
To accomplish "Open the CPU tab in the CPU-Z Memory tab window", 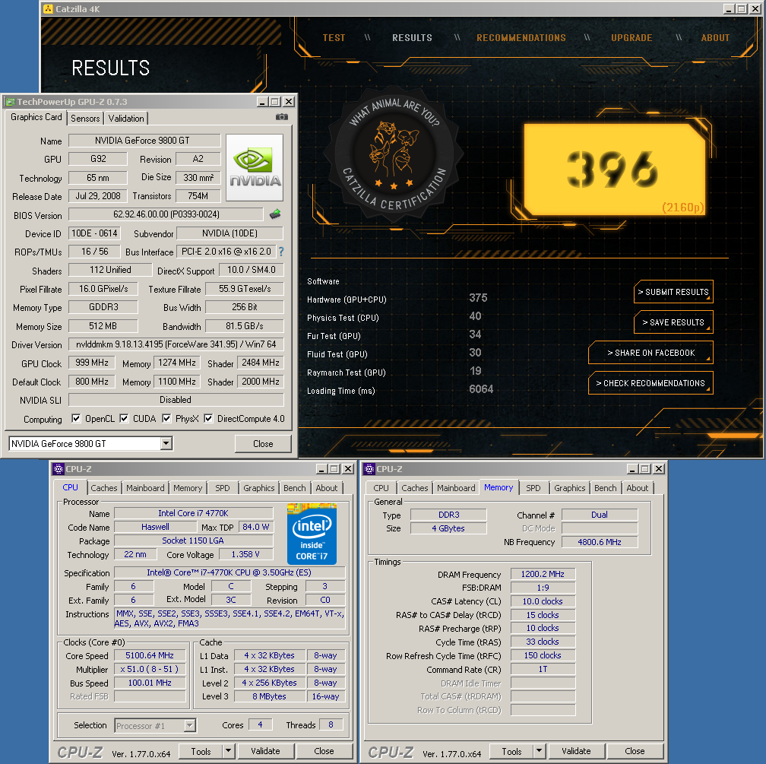I will tap(381, 488).
